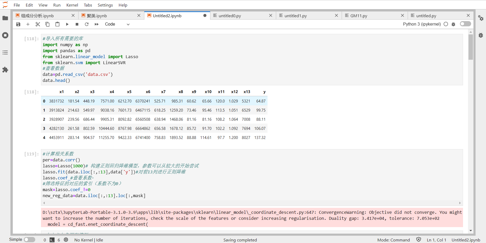Viewport: 486px width, 243px height.
Task: Enable the debugger bug icon in toolbar
Action: pyautogui.click(x=453, y=24)
